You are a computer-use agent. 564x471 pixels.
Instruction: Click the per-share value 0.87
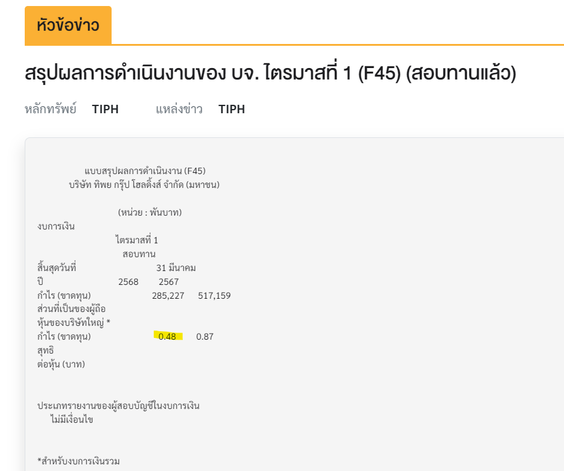pos(205,337)
